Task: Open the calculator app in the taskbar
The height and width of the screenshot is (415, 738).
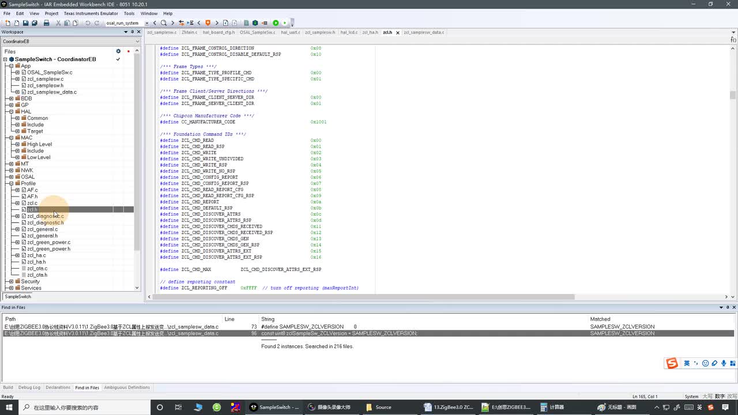Action: click(552, 407)
